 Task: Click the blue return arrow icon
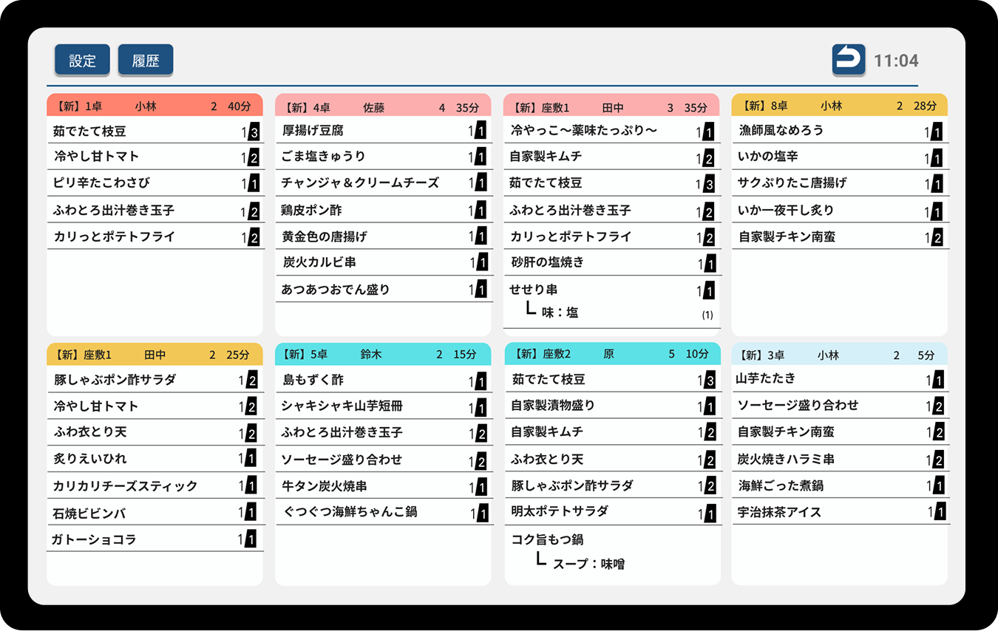(x=848, y=60)
